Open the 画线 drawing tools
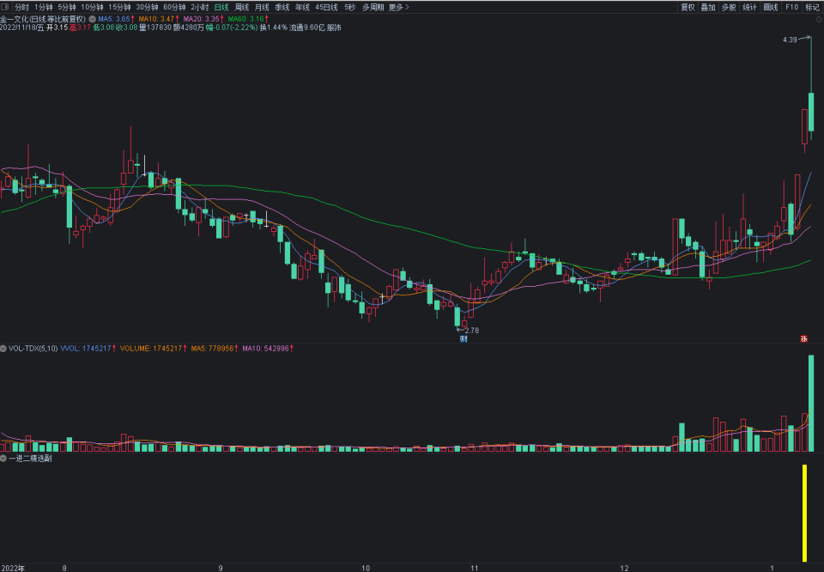The width and height of the screenshot is (824, 572). tap(771, 8)
